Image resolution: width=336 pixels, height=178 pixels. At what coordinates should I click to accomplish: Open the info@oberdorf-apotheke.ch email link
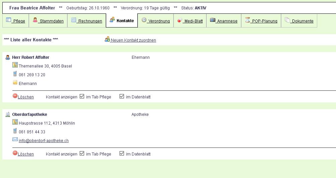point(44,141)
